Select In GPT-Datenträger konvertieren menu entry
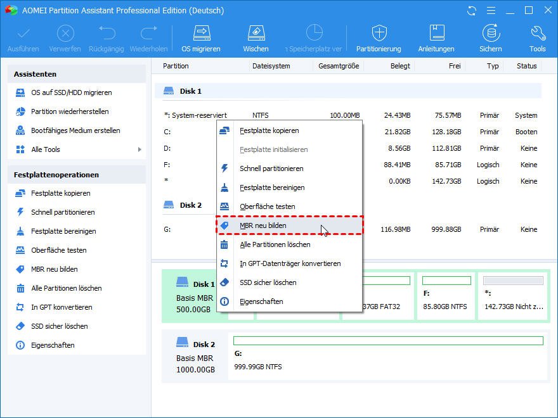Viewport: 558px width, 418px height. point(290,263)
